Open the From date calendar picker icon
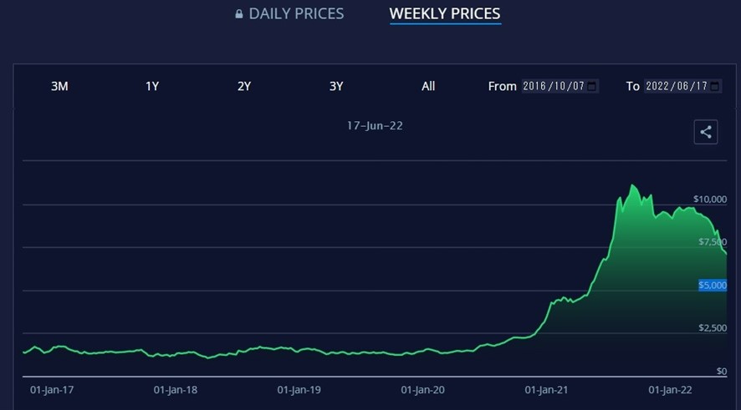 (591, 86)
